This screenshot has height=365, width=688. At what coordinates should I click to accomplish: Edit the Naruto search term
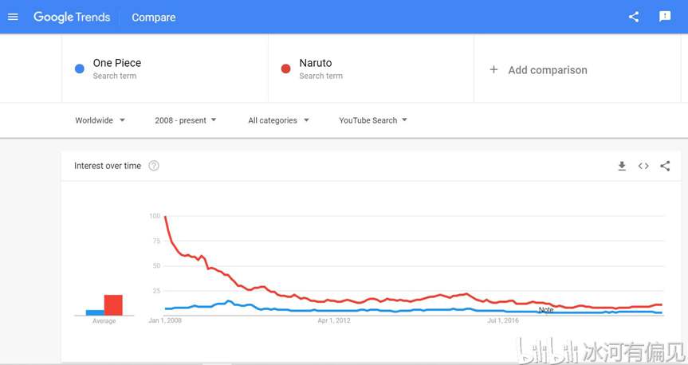click(316, 63)
